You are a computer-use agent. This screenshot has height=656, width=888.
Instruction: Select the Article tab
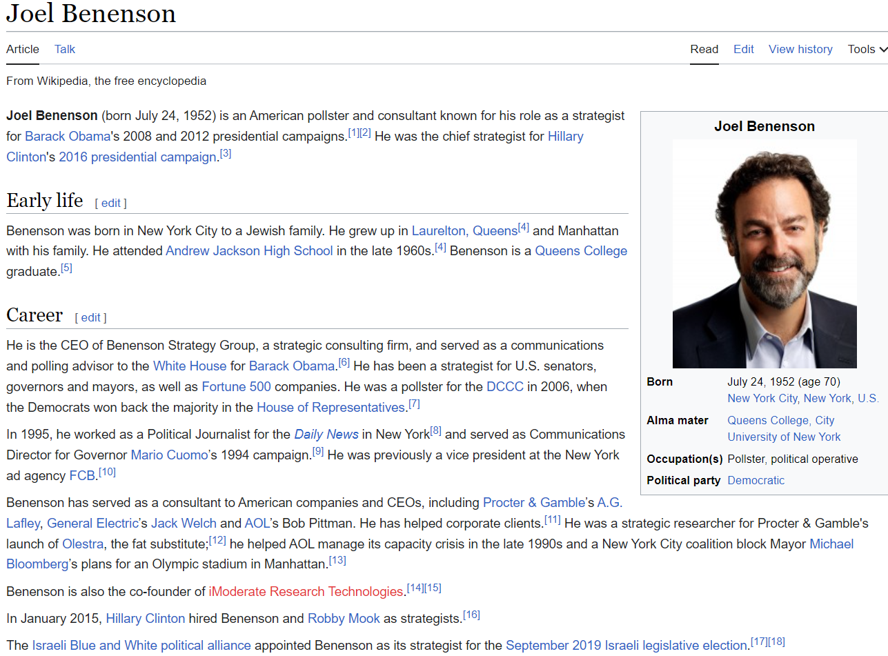tap(23, 49)
